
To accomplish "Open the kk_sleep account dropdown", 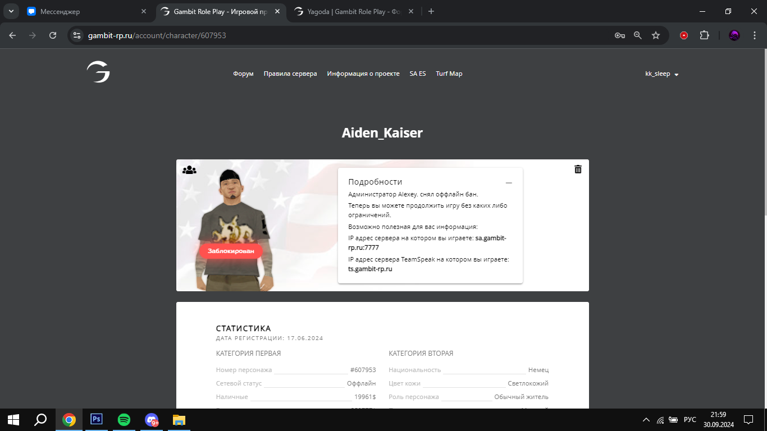I will click(x=662, y=74).
